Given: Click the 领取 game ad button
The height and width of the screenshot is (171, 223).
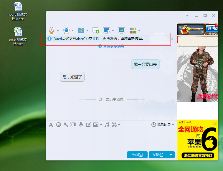Looking at the screenshot, I should click(212, 28).
